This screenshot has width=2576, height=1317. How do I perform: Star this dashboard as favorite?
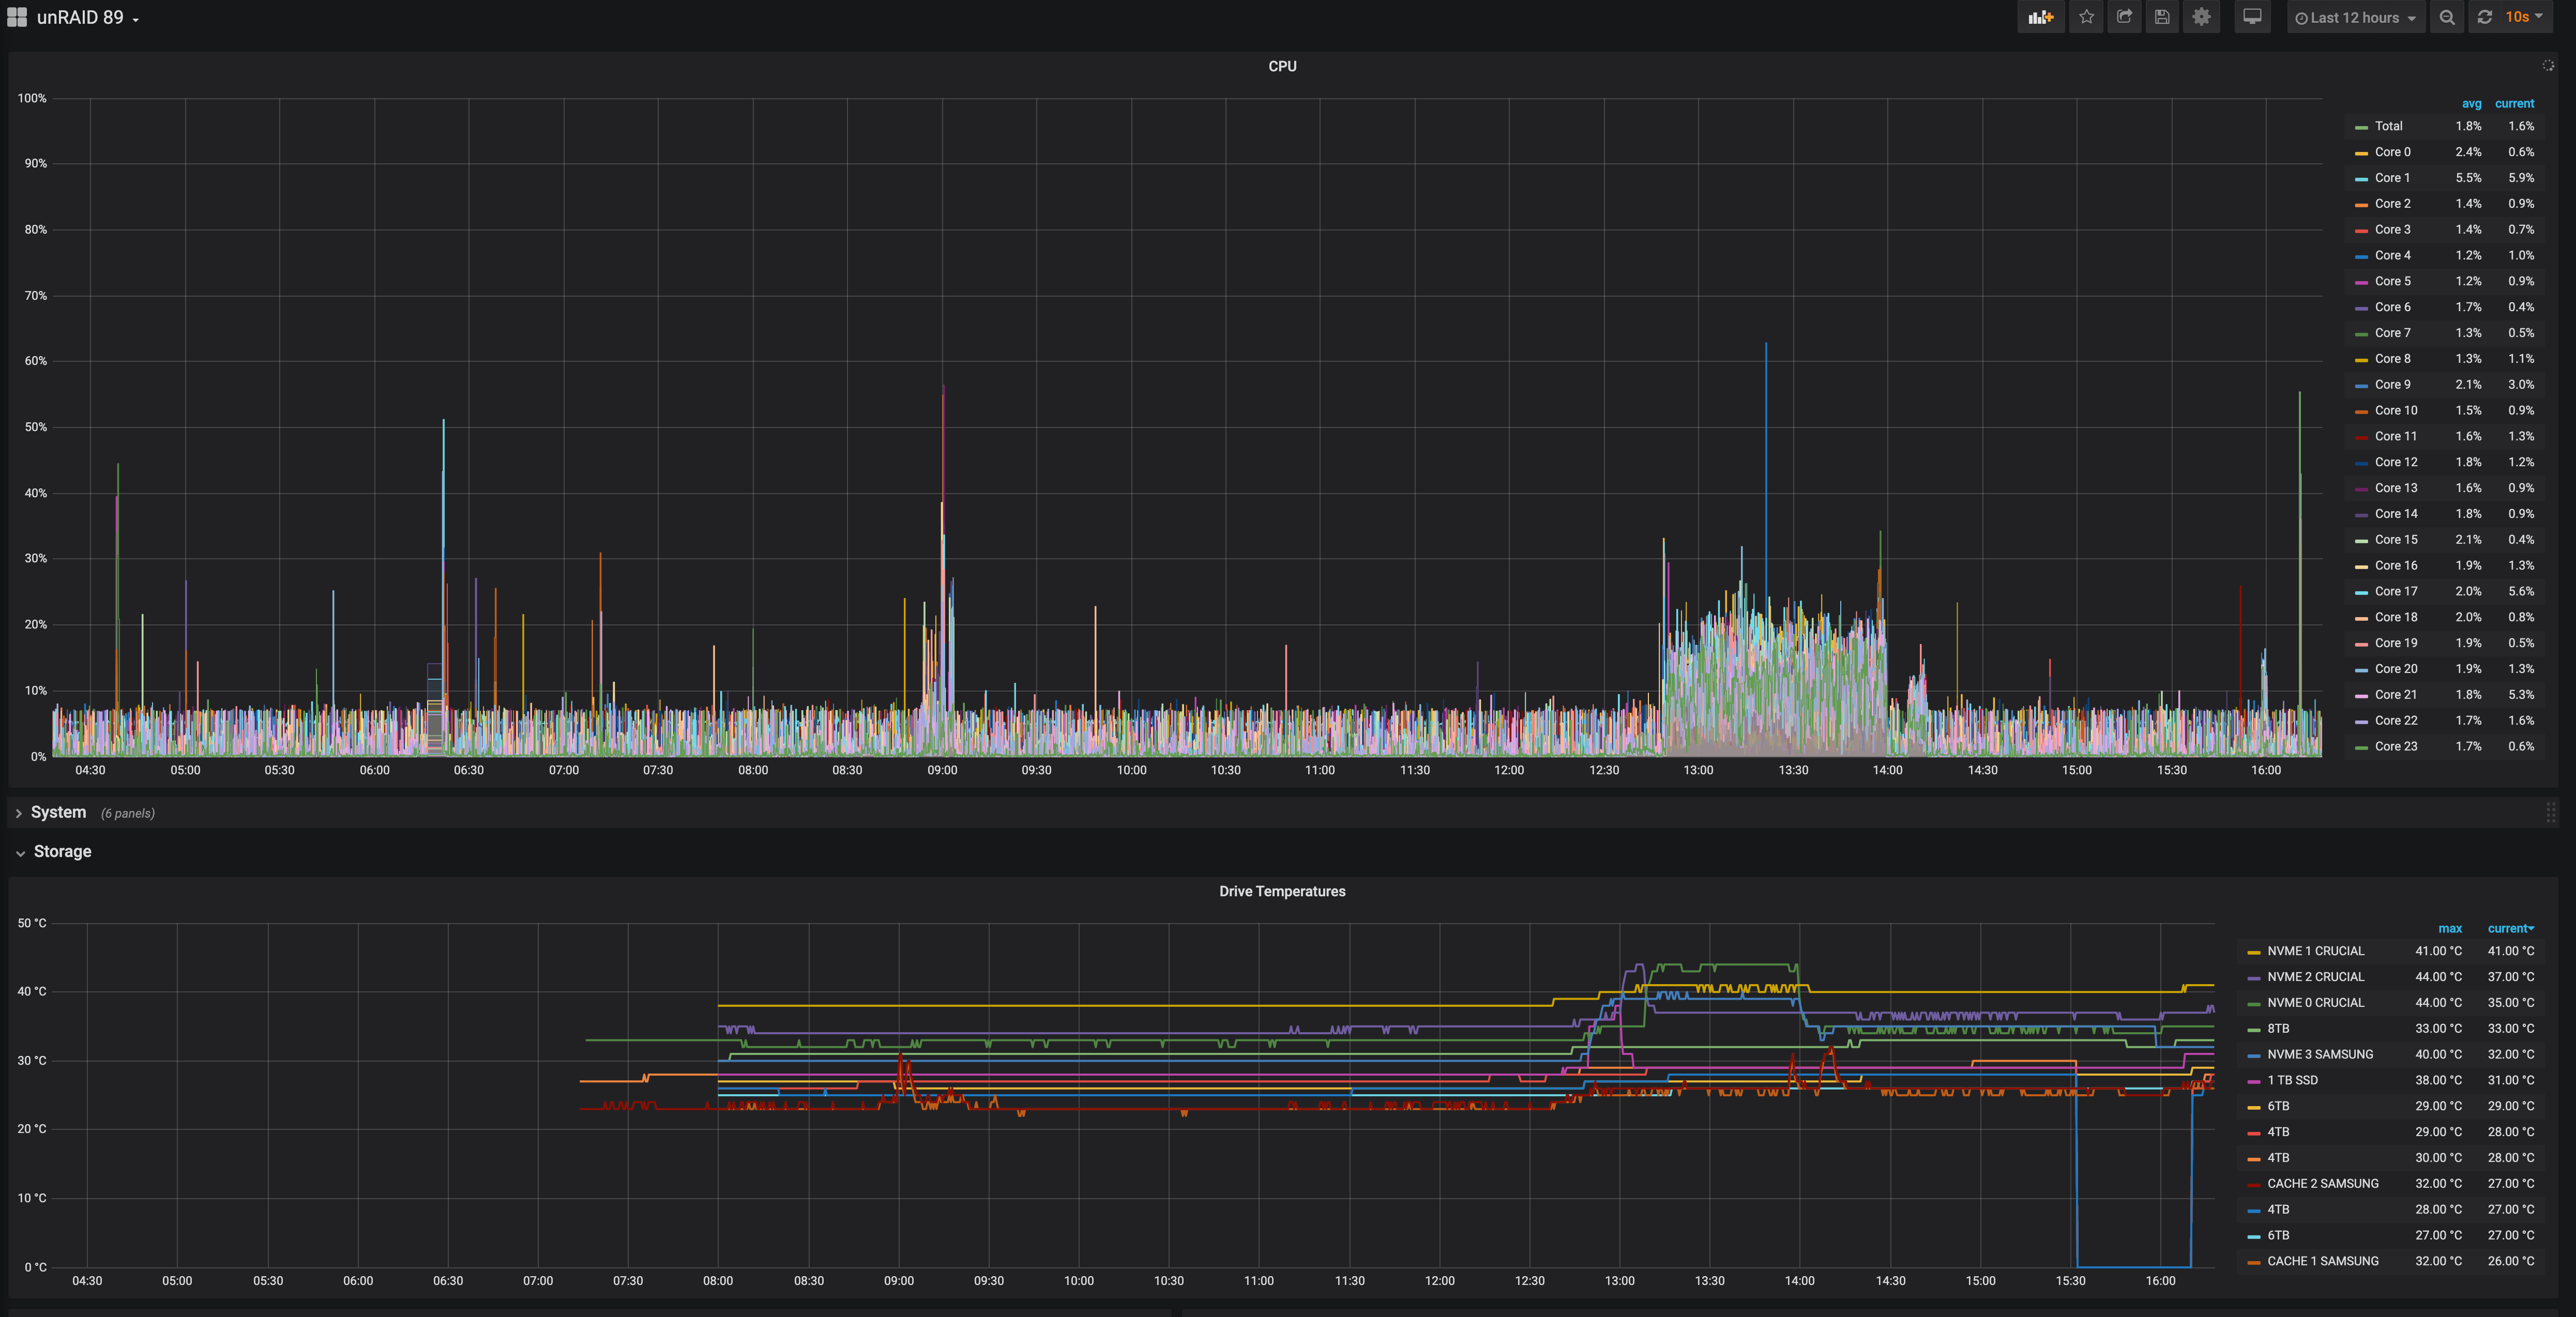[2086, 17]
